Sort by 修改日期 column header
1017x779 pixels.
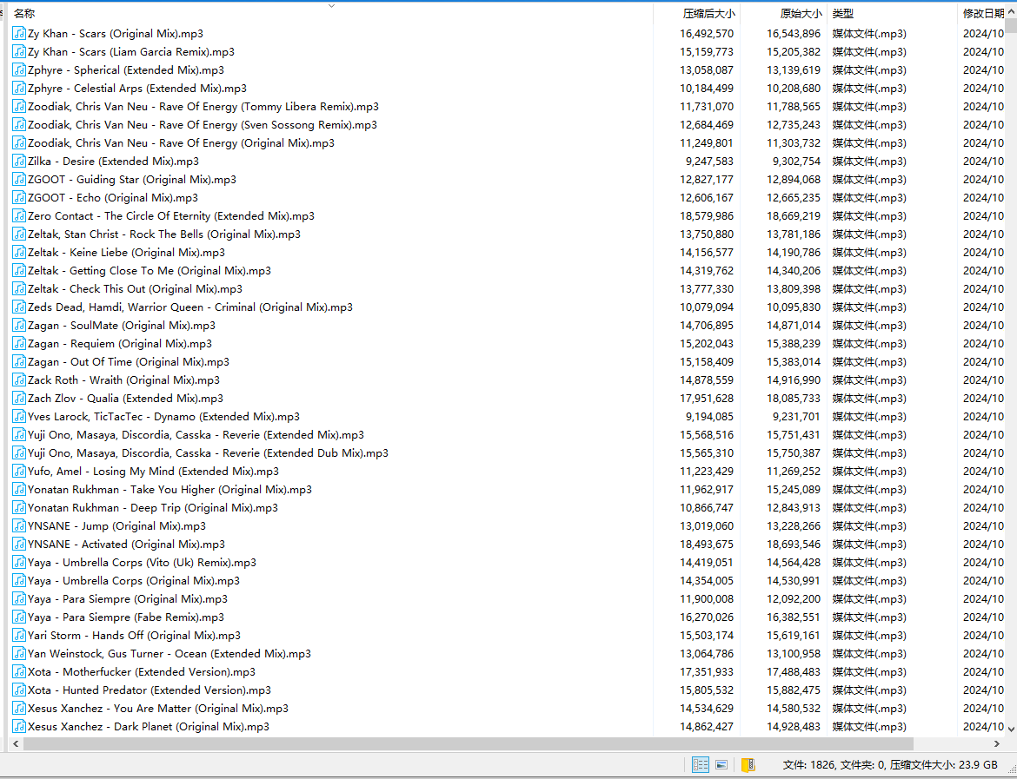point(983,14)
